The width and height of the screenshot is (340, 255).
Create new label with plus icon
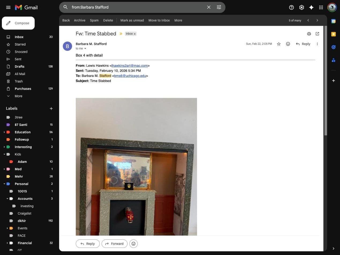[51, 108]
